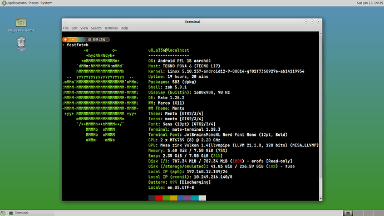Click the 'u0_a336@localhost' header text
This screenshot has width=384, height=216.
click(x=169, y=50)
